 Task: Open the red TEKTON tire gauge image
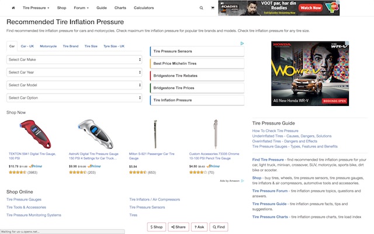[36, 134]
